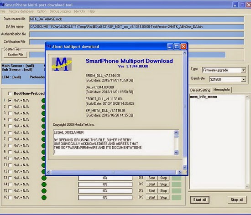Screen dimensions: 251x215
Task: Open the Type Firmware upgrade dropdown
Action: [x=244, y=70]
